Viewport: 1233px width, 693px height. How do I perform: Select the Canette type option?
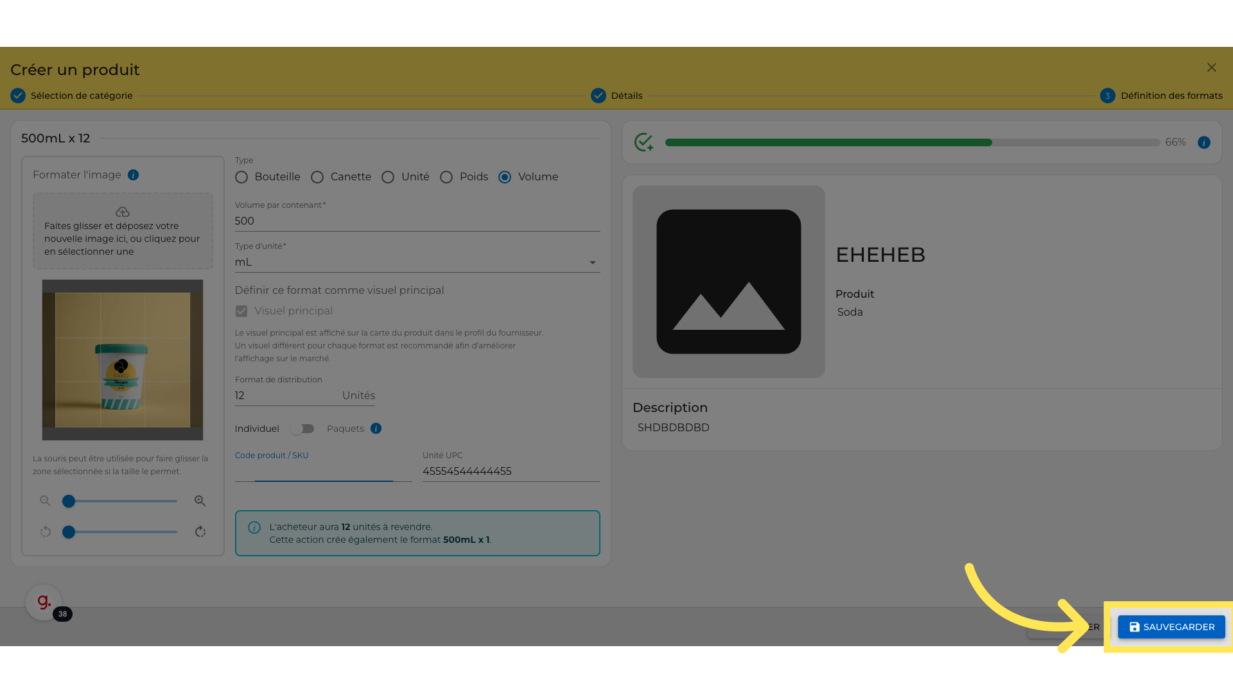click(317, 177)
